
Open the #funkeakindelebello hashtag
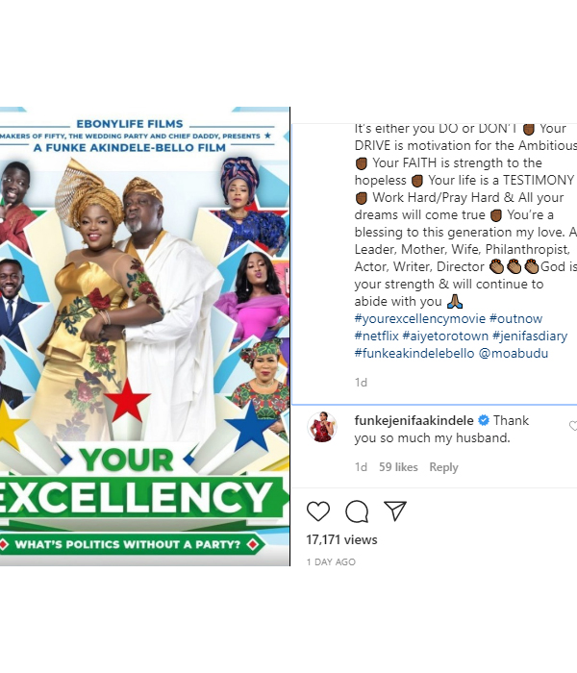tap(414, 353)
